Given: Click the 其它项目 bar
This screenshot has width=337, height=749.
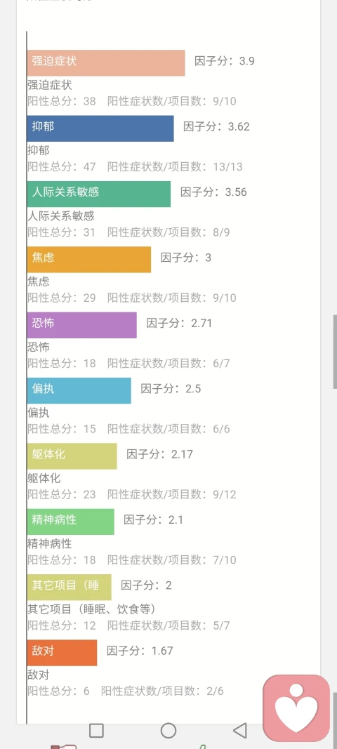Looking at the screenshot, I should click(70, 587).
